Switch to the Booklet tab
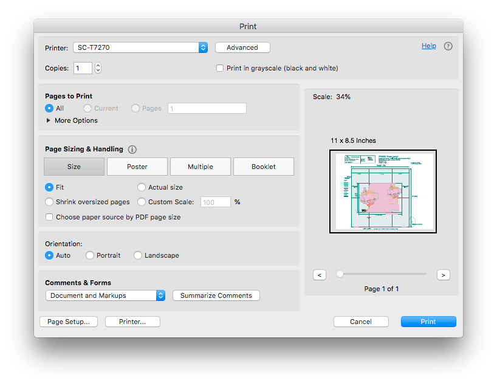Viewport: 497px width, 386px height. pos(264,167)
